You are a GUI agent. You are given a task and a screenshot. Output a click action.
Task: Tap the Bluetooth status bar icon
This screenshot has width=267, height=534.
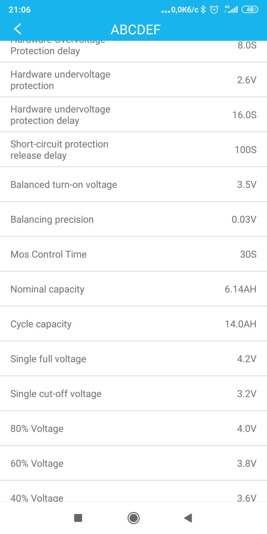pos(203,10)
